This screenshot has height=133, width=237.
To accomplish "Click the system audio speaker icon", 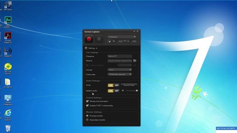I will [123, 91].
